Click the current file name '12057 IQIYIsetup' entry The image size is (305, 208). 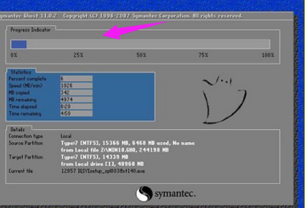coord(103,171)
